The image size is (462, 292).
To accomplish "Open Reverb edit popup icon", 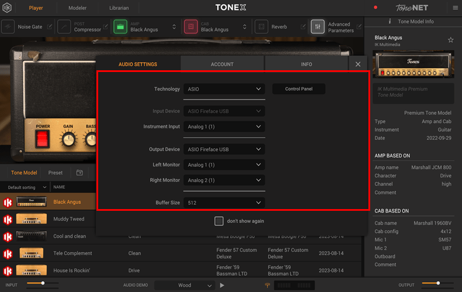I will click(x=303, y=26).
